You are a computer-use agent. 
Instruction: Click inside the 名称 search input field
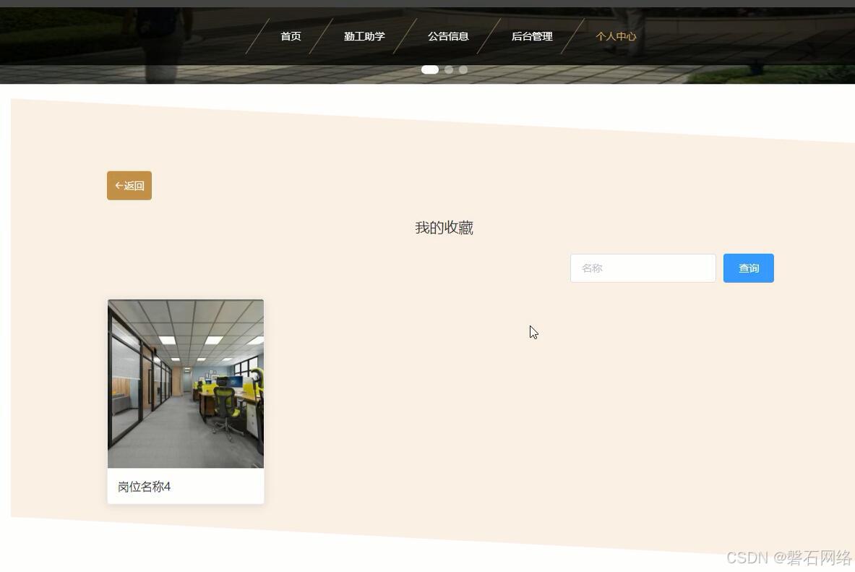click(642, 268)
